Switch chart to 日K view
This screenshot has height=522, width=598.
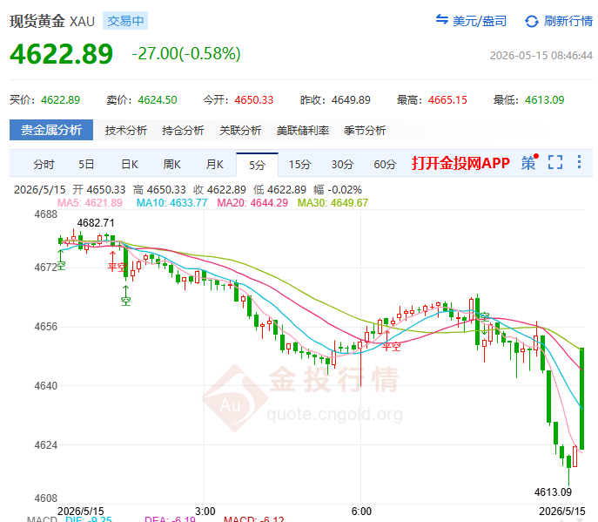[x=130, y=165]
